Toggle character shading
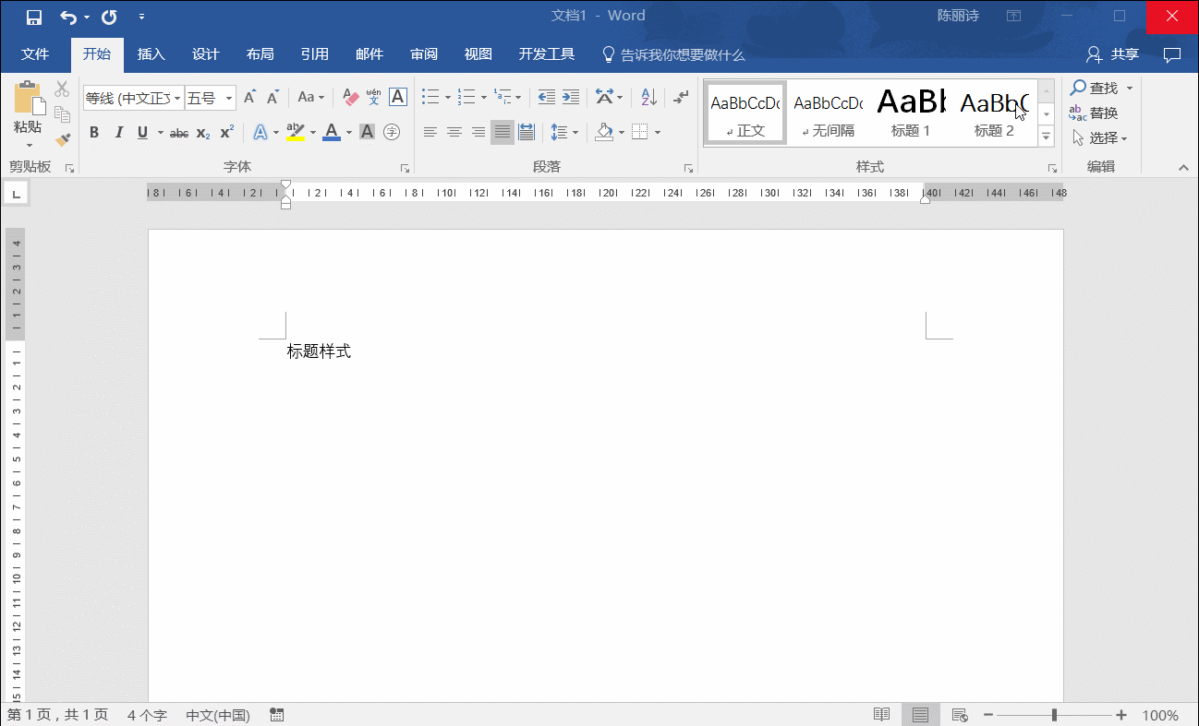Screen dimensions: 1199x726 coord(367,133)
